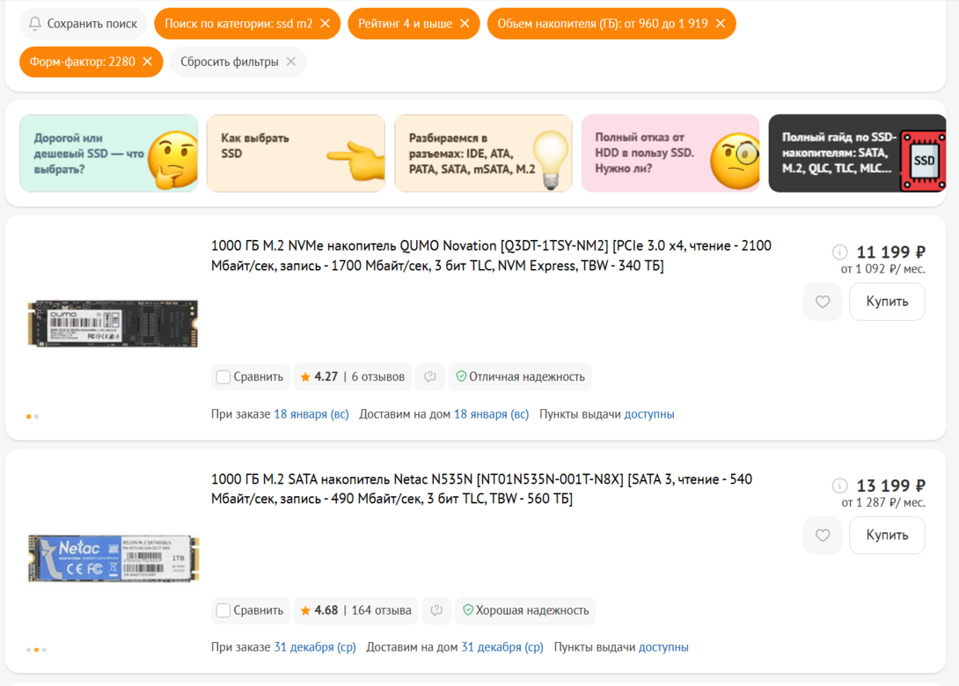Click info icon next to the 13 199 ₽ price

point(840,485)
